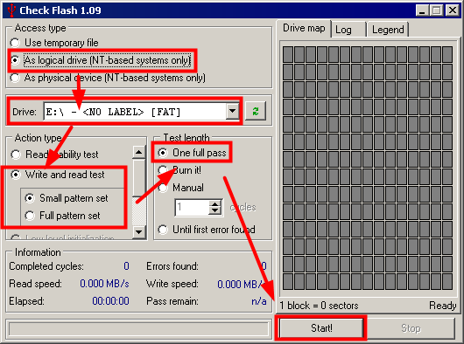The height and width of the screenshot is (344, 464).
Task: Click the first drive map block
Action: (288, 55)
